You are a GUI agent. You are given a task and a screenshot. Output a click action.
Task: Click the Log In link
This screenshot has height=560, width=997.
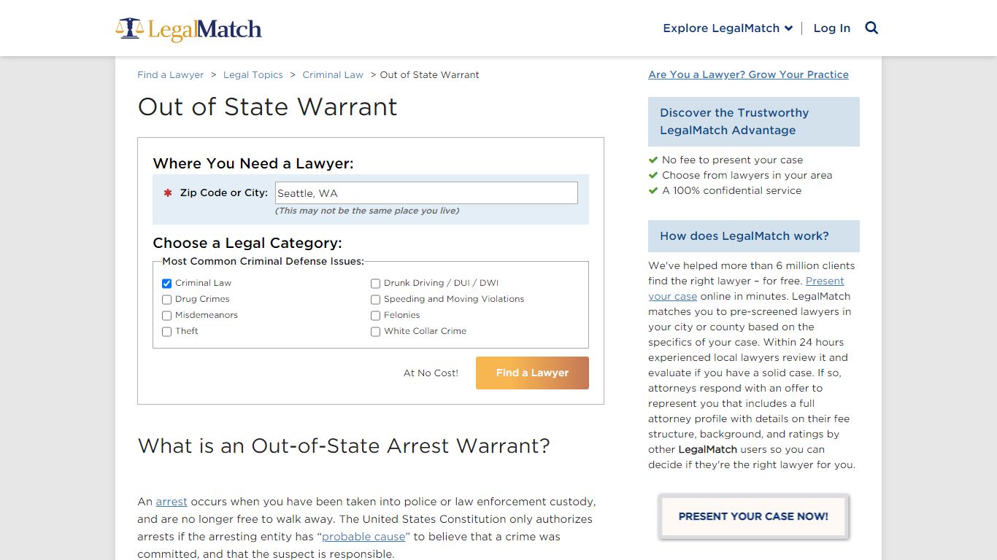[x=831, y=28]
